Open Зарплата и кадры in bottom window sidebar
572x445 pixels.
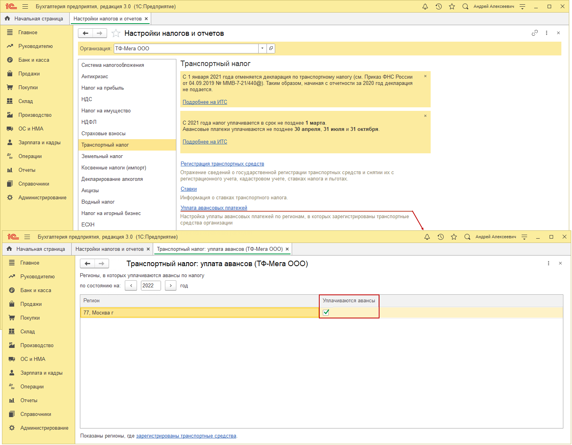point(41,373)
